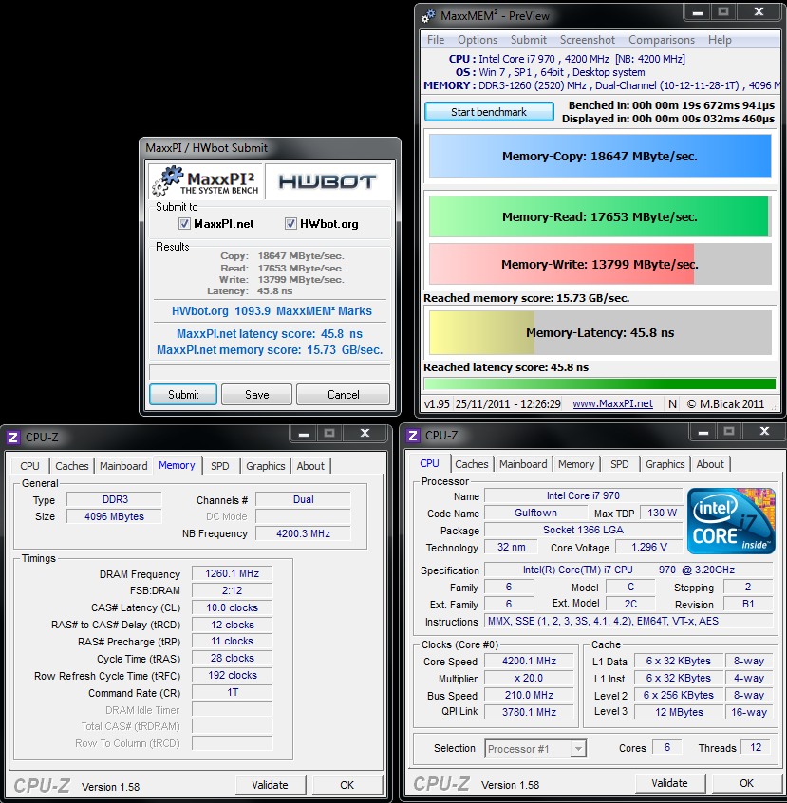Screen dimensions: 787x803
Task: Open Caches tab in right CPU-Z window
Action: 472,464
